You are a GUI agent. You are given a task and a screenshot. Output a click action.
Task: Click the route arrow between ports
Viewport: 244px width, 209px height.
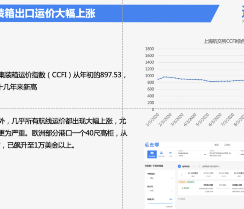click(x=205, y=154)
